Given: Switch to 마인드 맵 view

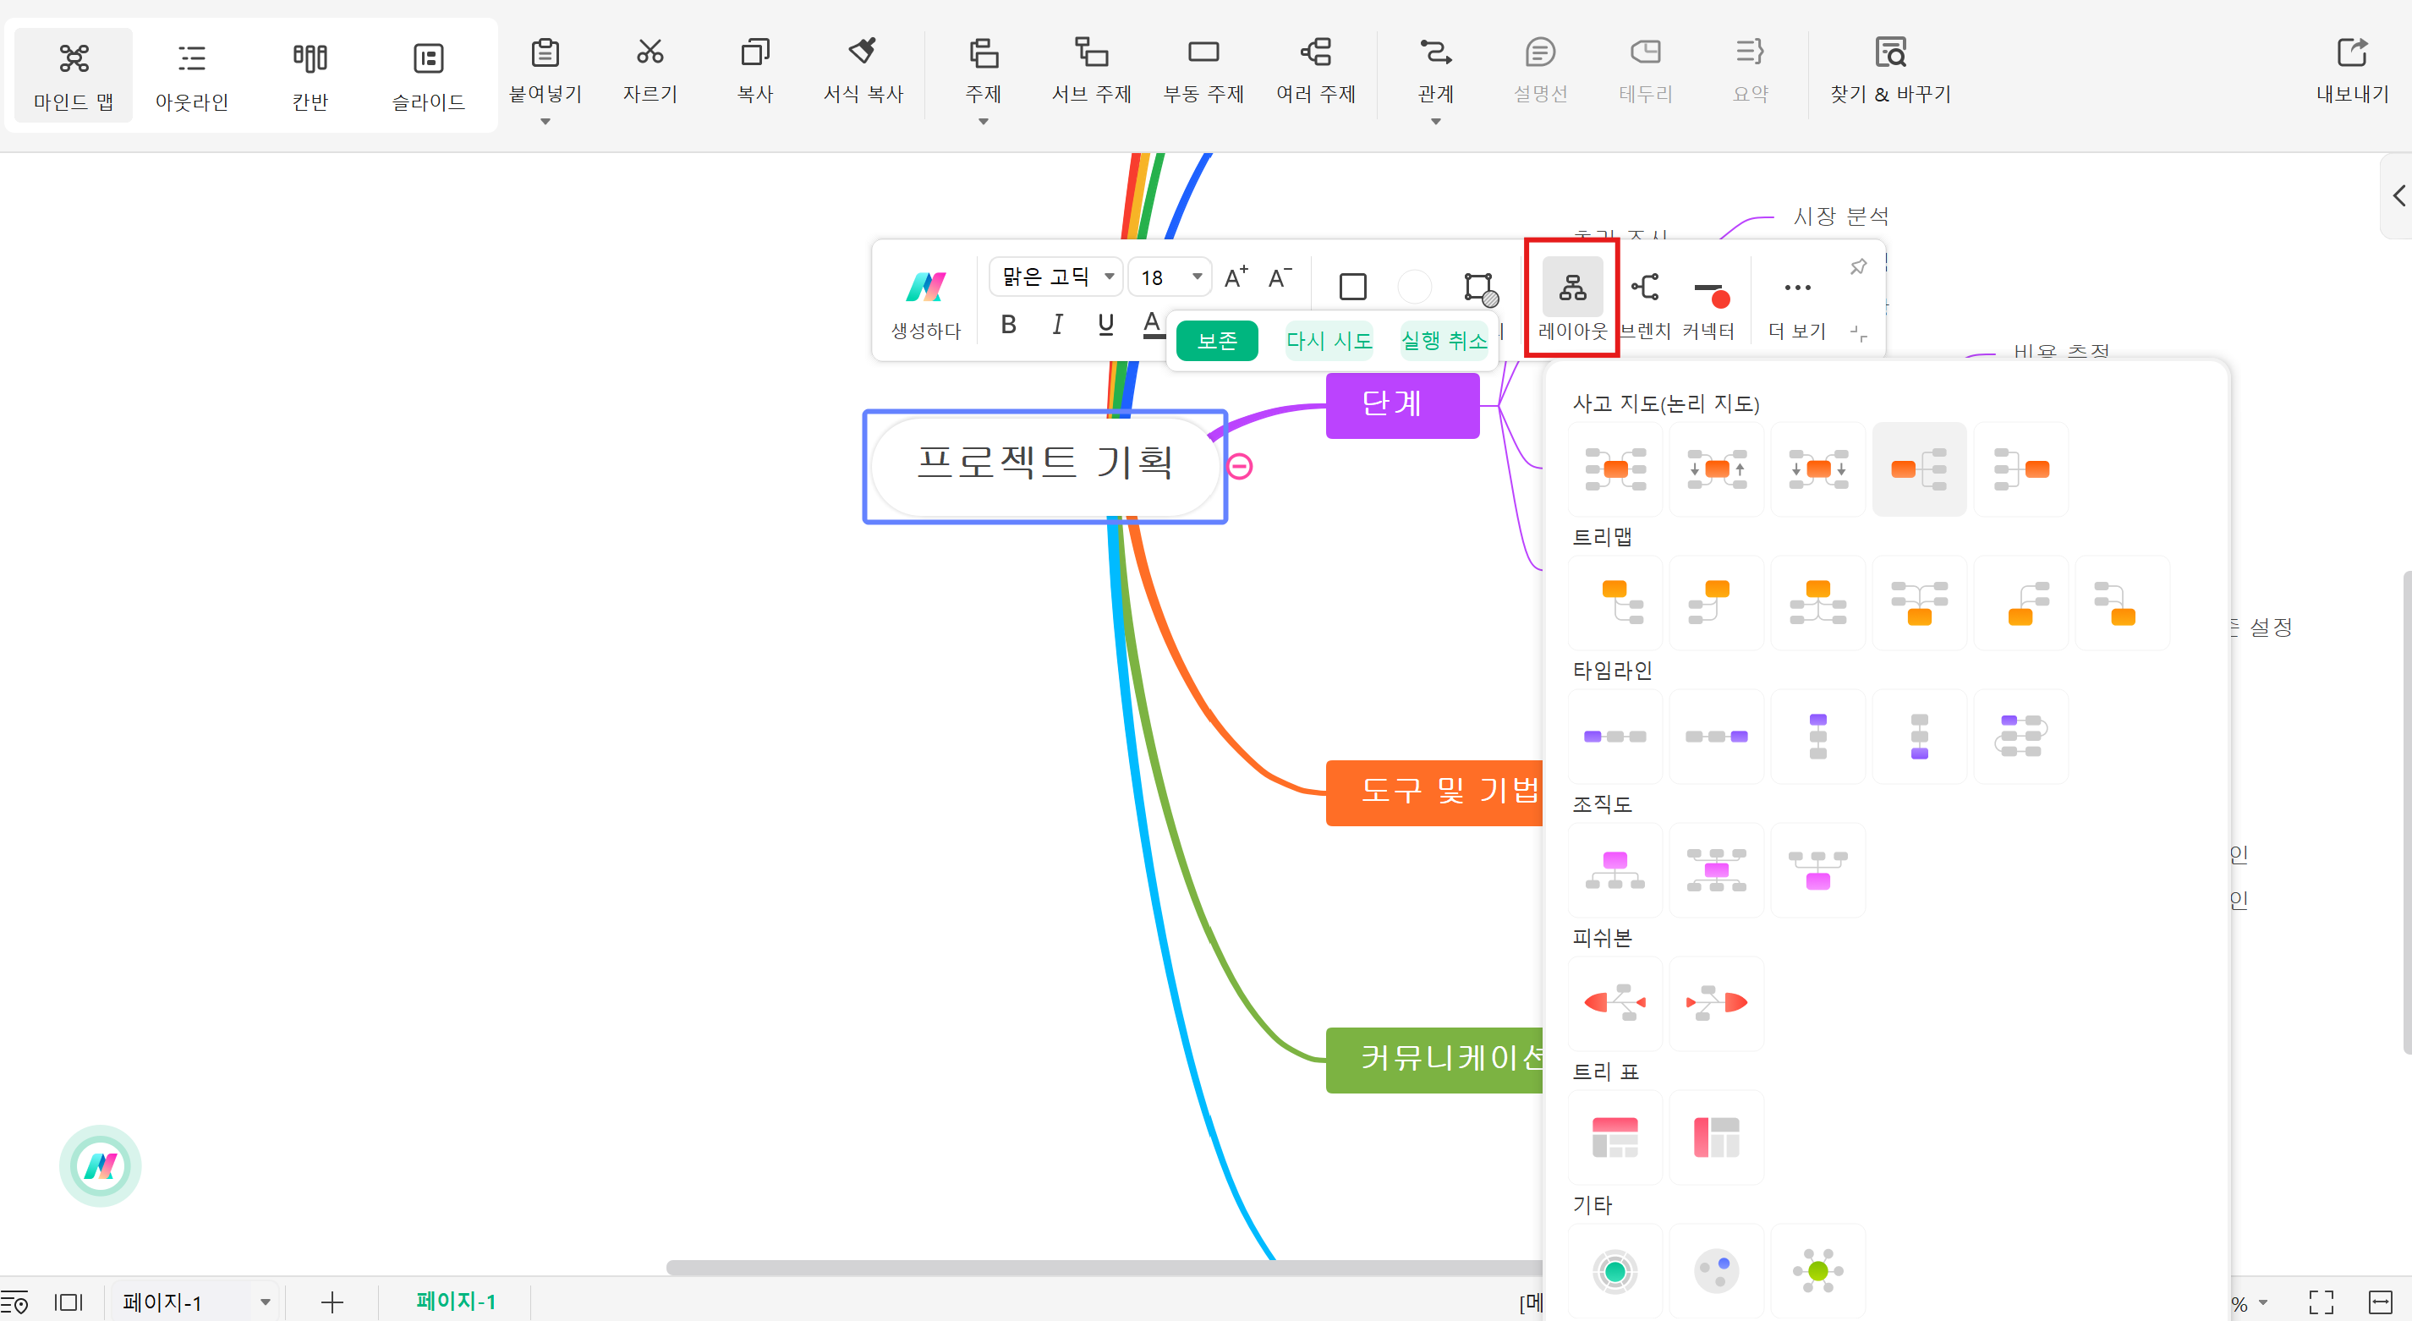Looking at the screenshot, I should [73, 76].
